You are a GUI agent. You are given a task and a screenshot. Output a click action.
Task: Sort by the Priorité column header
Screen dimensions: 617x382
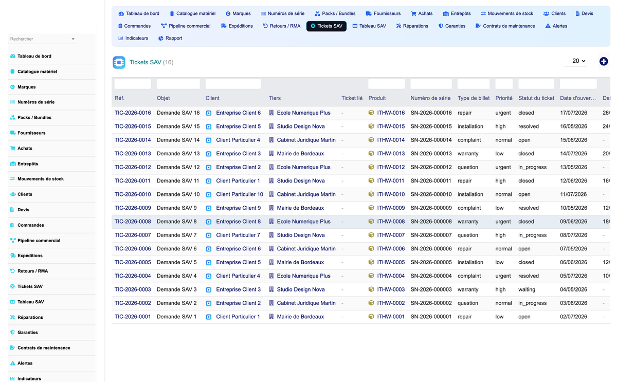coord(504,98)
